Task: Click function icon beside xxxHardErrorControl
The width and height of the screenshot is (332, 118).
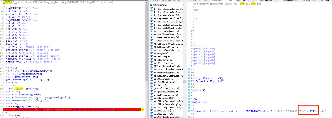Action: pos(151,34)
